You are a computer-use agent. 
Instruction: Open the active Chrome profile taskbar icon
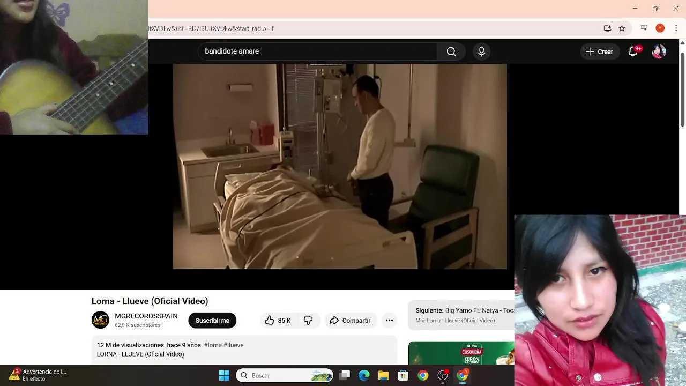[463, 375]
